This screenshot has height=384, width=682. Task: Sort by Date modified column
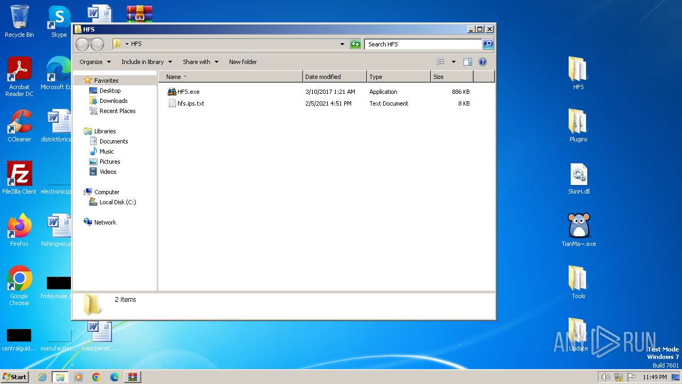[335, 77]
